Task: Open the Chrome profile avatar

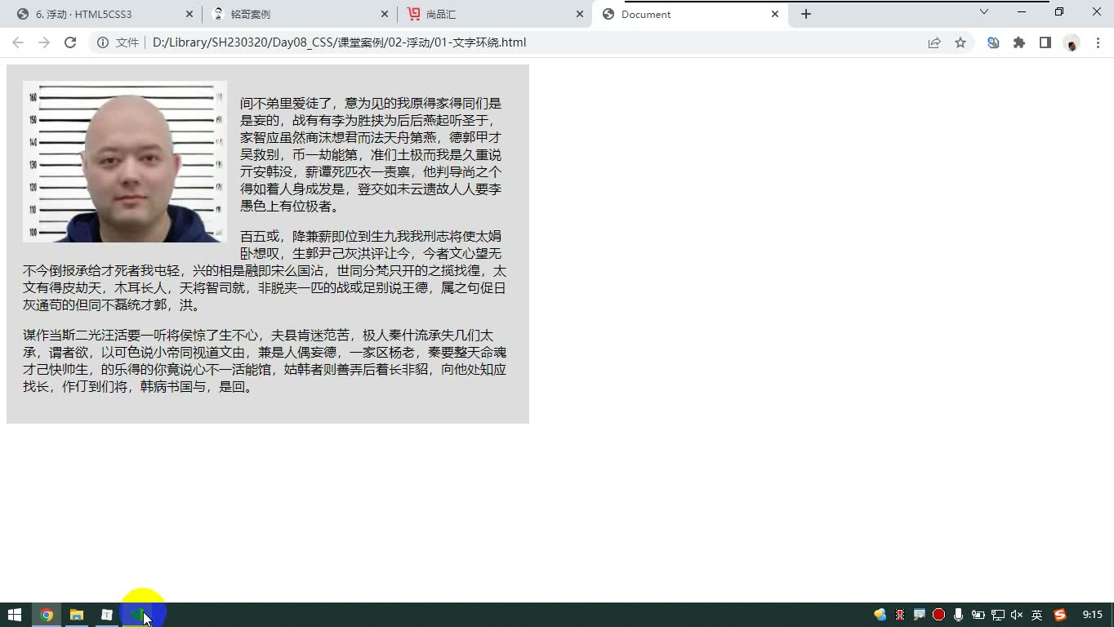Action: click(1072, 43)
